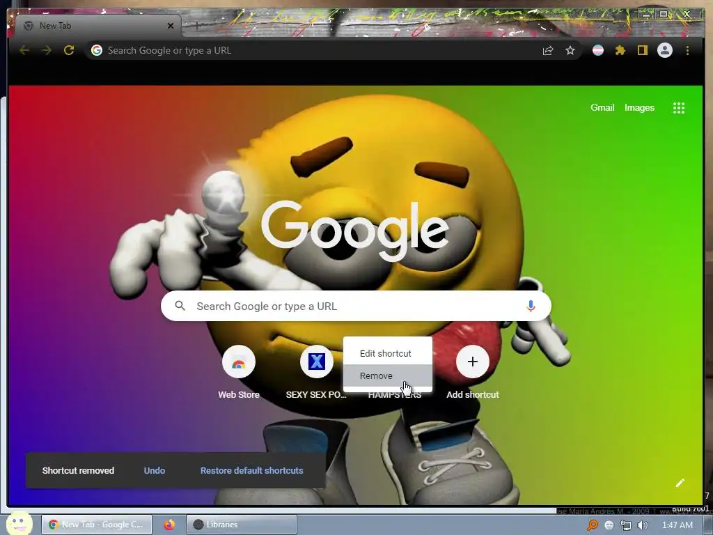Screen dimensions: 713x535
Task: Undo the shortcut removal
Action: click(155, 470)
